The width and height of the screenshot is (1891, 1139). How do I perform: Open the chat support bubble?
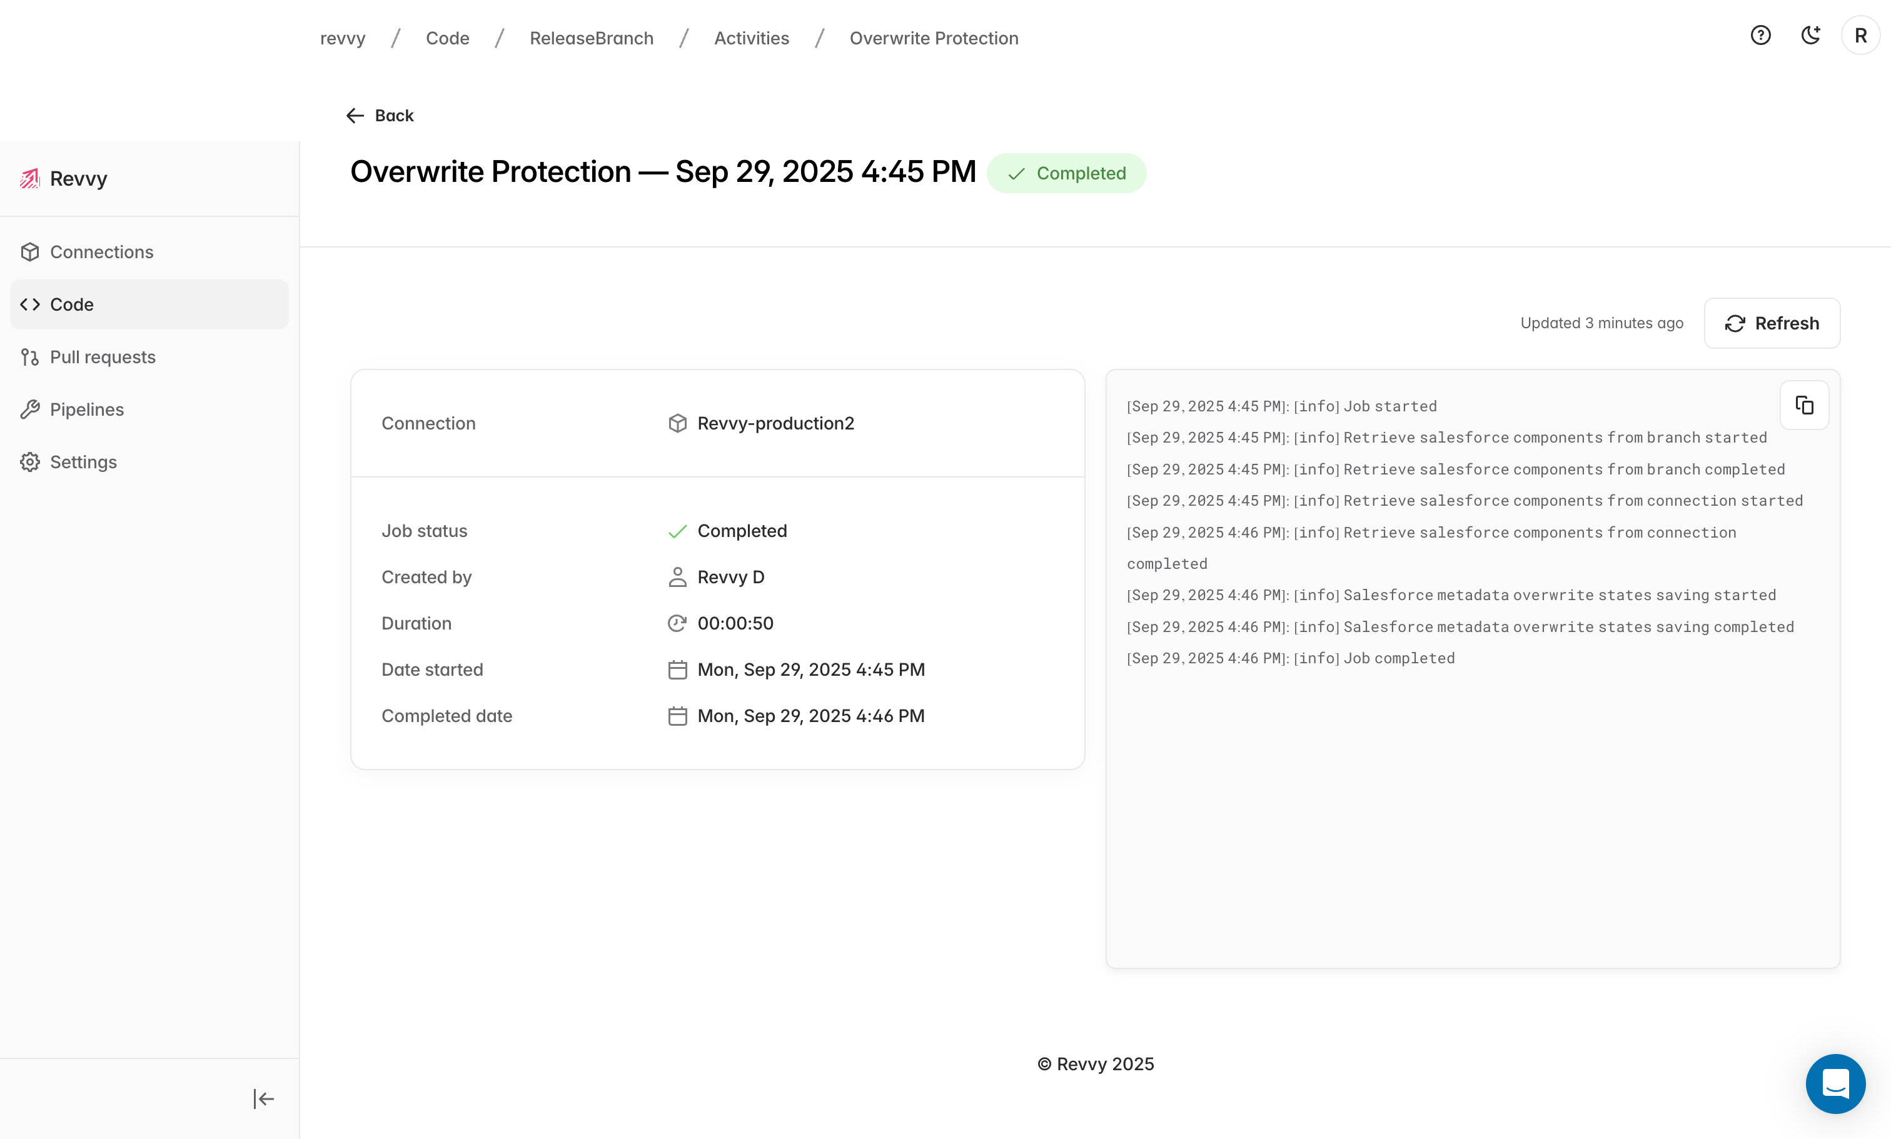click(1835, 1083)
